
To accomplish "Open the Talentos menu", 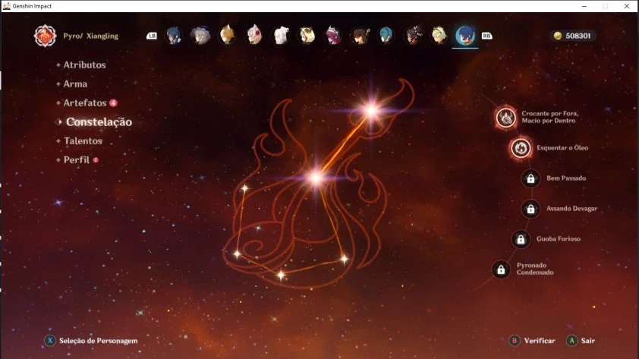I will (83, 141).
